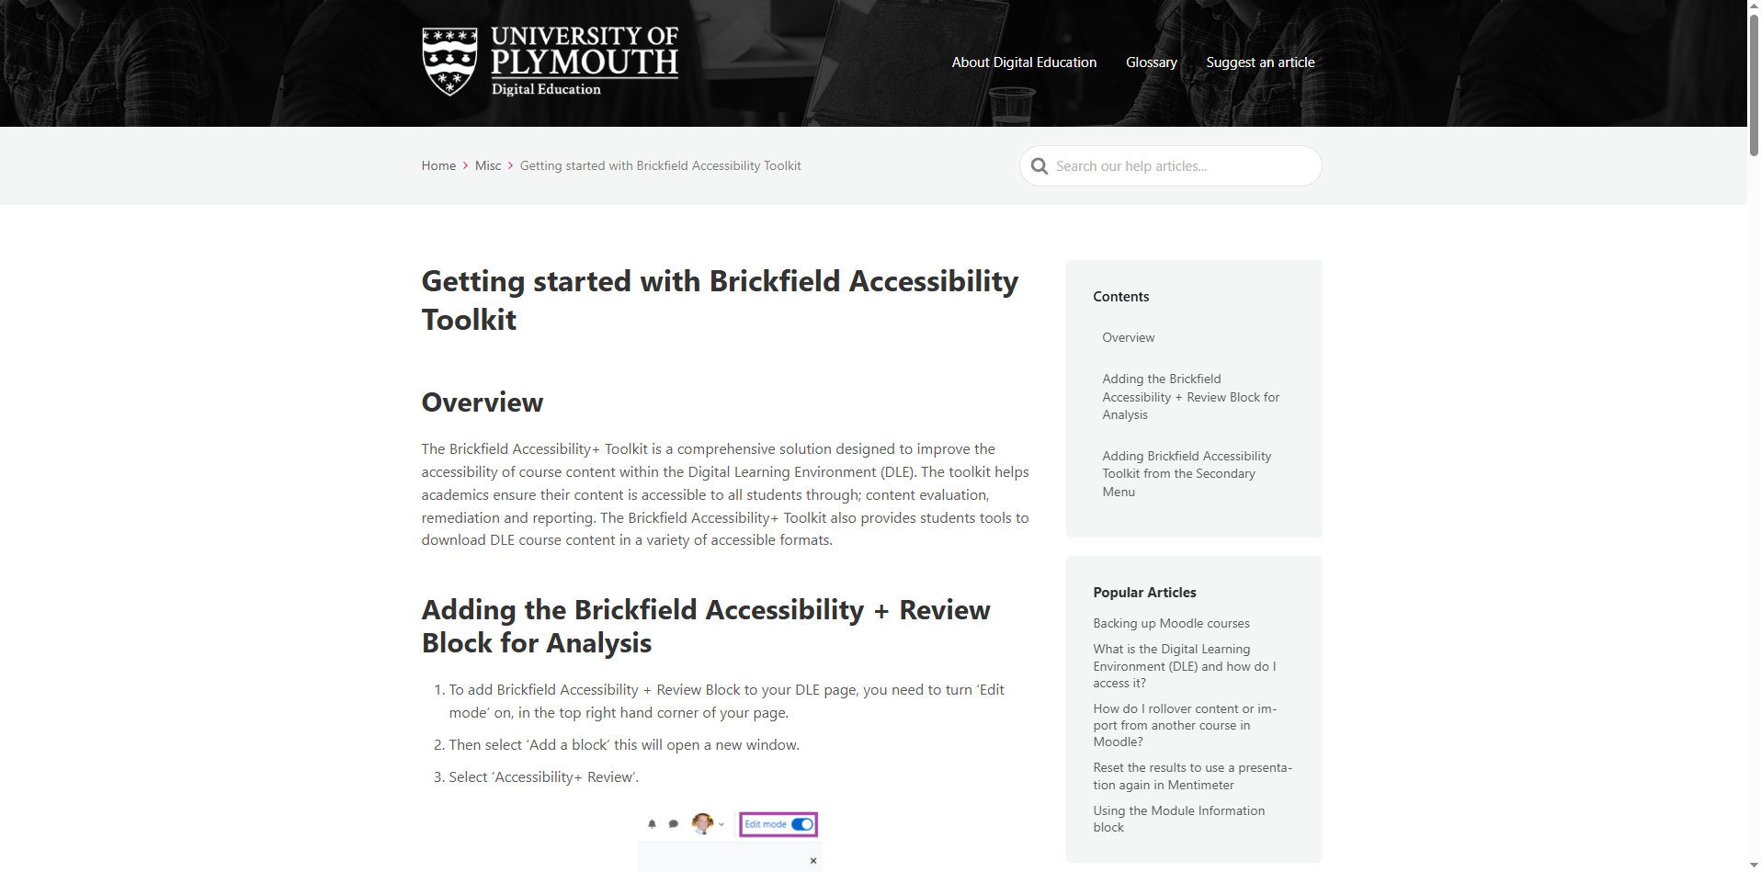Jump to Adding the Brickfield Accessibility + Review Block
Viewport: 1761px width, 872px height.
[x=1190, y=397]
